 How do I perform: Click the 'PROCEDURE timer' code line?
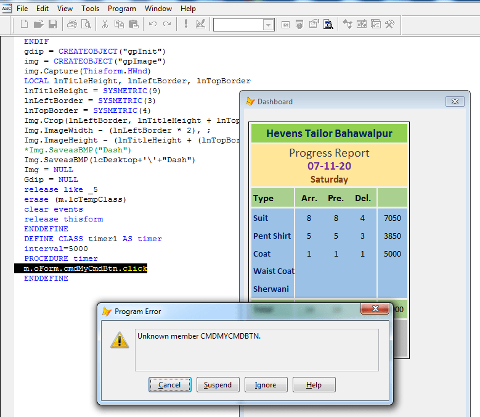pos(61,258)
